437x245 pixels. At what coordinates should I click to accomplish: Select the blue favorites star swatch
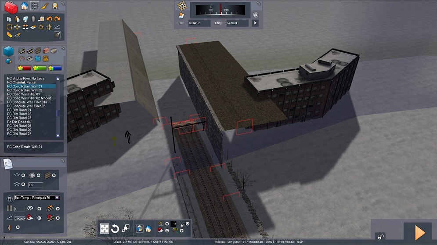(x=54, y=68)
